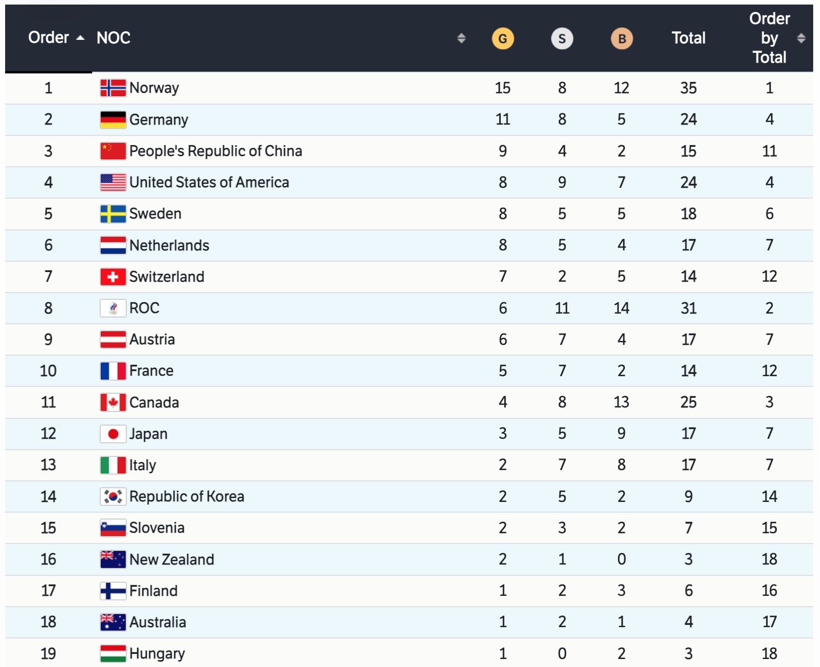Click the bronze medal B icon

point(621,39)
